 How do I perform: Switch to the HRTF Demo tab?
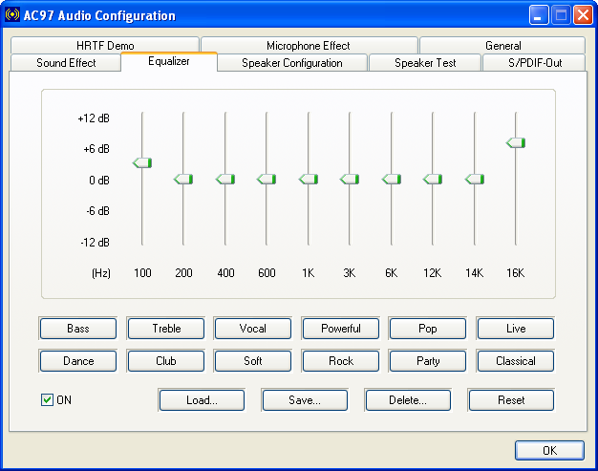105,46
